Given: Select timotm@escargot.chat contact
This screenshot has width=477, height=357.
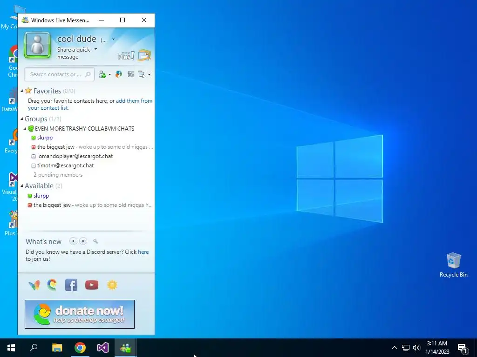Looking at the screenshot, I should [x=65, y=166].
